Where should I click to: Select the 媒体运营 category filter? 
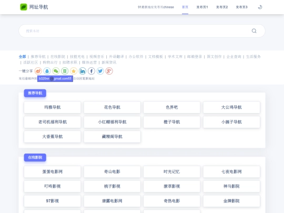[89, 63]
